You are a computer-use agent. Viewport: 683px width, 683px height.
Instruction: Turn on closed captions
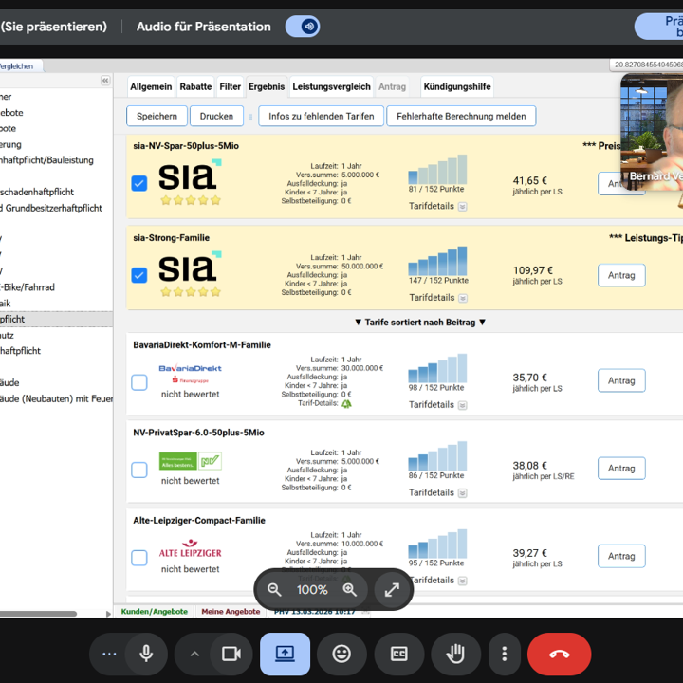click(x=399, y=654)
